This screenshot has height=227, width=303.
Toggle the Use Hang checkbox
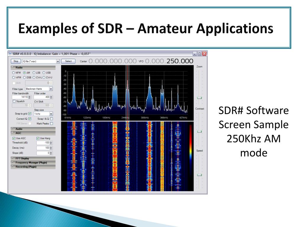[x=38, y=138]
